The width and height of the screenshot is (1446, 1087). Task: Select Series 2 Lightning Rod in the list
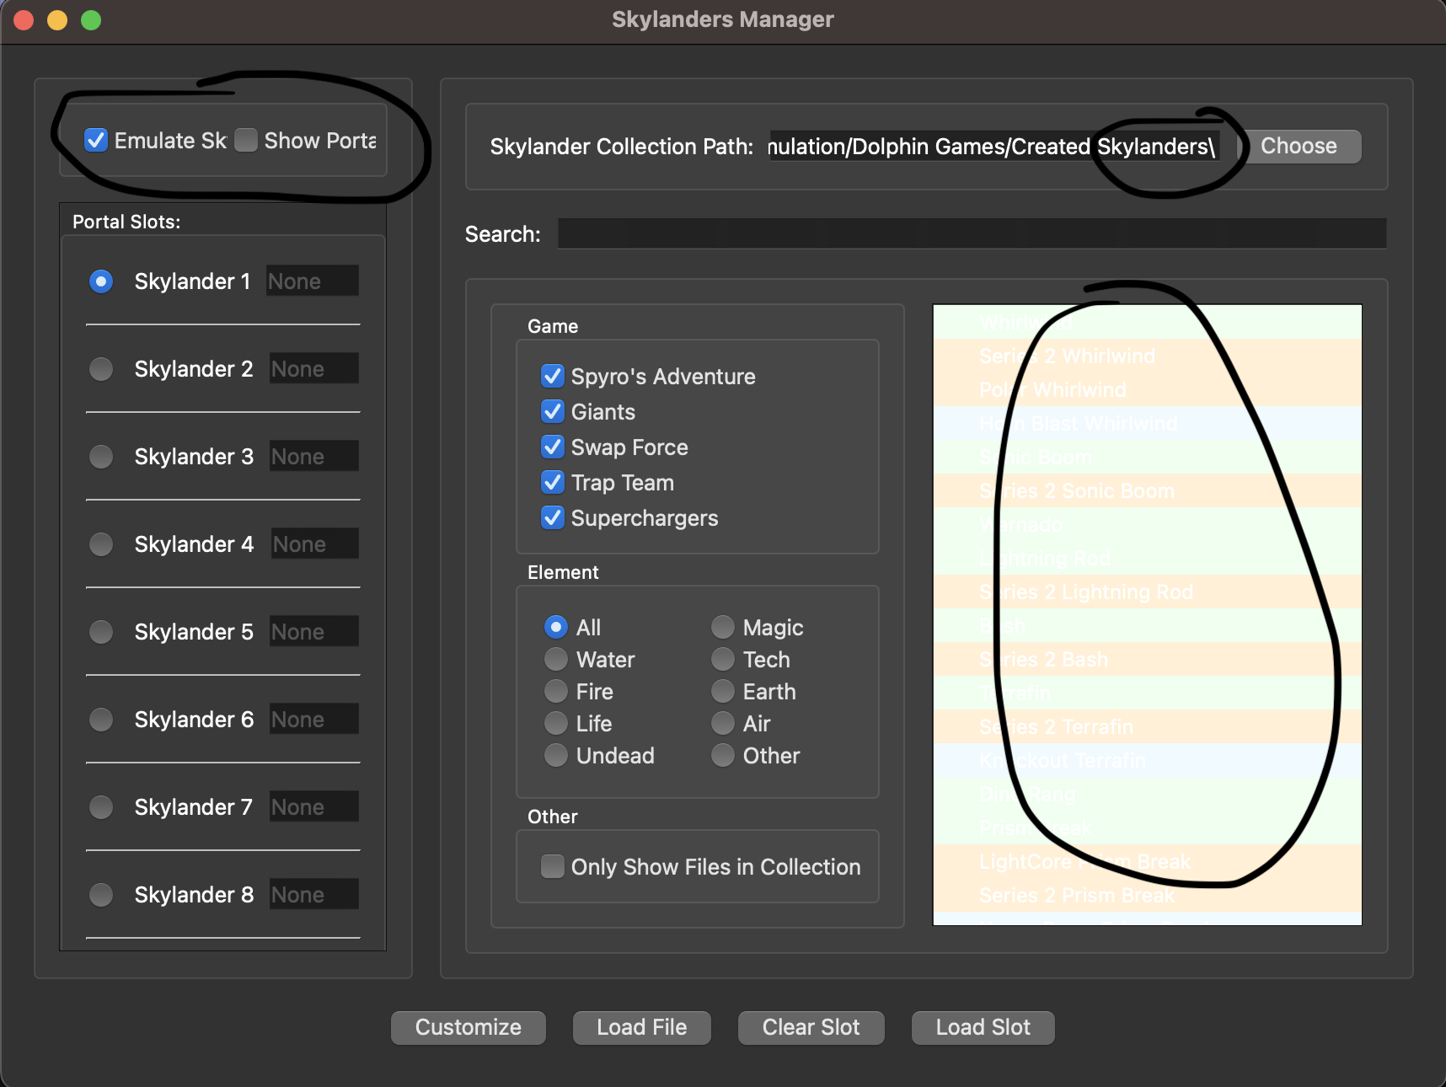pyautogui.click(x=1148, y=592)
